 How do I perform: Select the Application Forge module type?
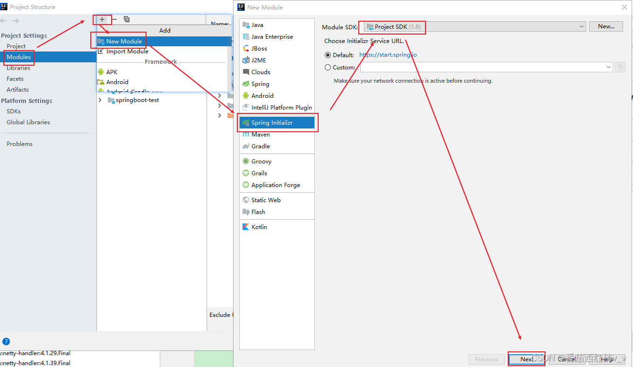(x=277, y=185)
